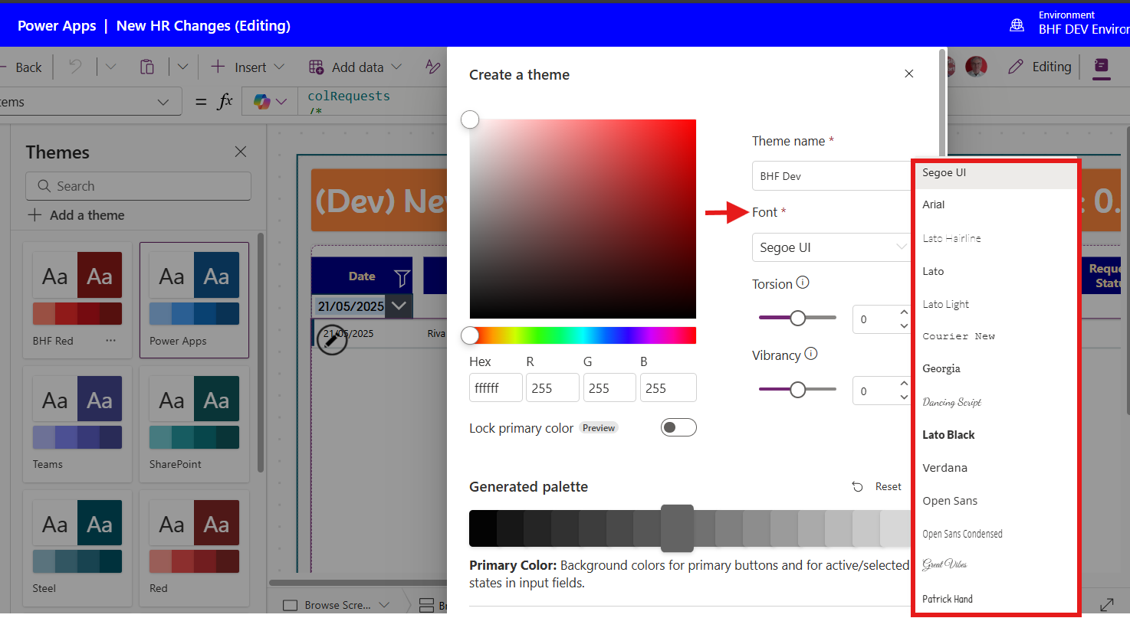Select the highlighted primary palette swatch

tap(677, 528)
